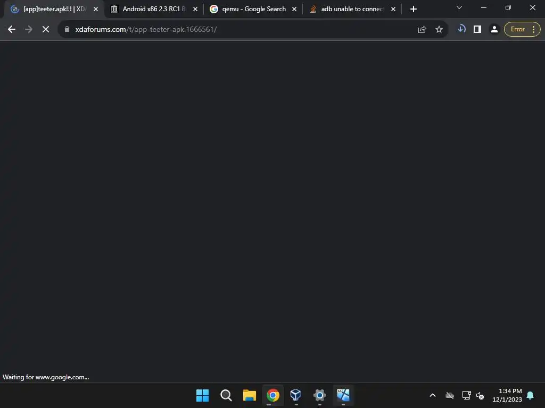545x408 pixels.
Task: Open a new browser tab
Action: coord(413,10)
